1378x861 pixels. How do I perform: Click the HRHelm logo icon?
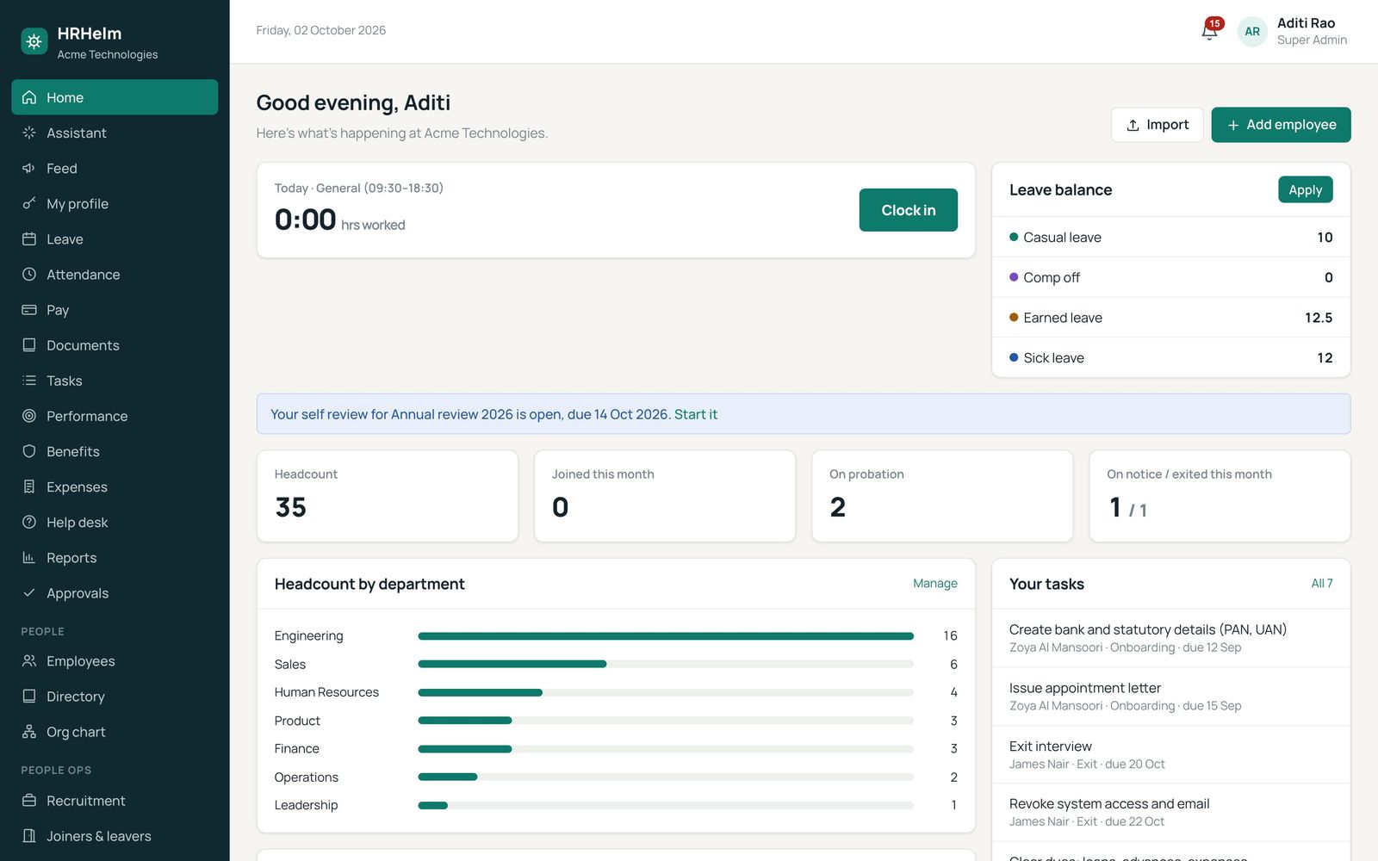click(34, 40)
